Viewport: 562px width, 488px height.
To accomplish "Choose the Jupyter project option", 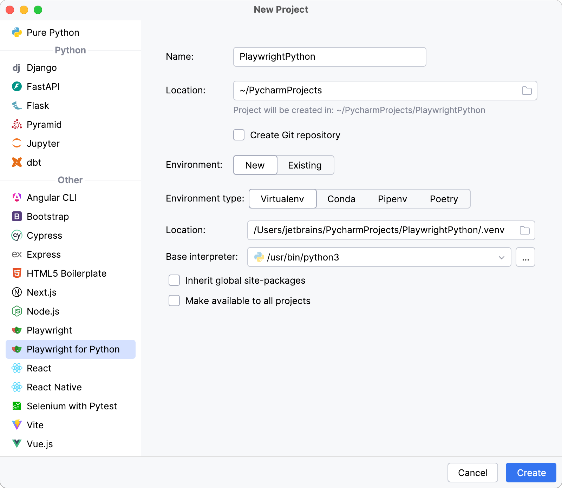I will coord(43,143).
